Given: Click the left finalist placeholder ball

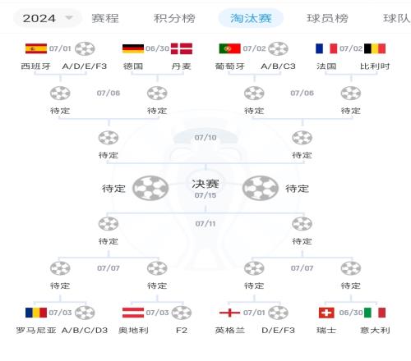Looking at the screenshot, I should point(150,188).
